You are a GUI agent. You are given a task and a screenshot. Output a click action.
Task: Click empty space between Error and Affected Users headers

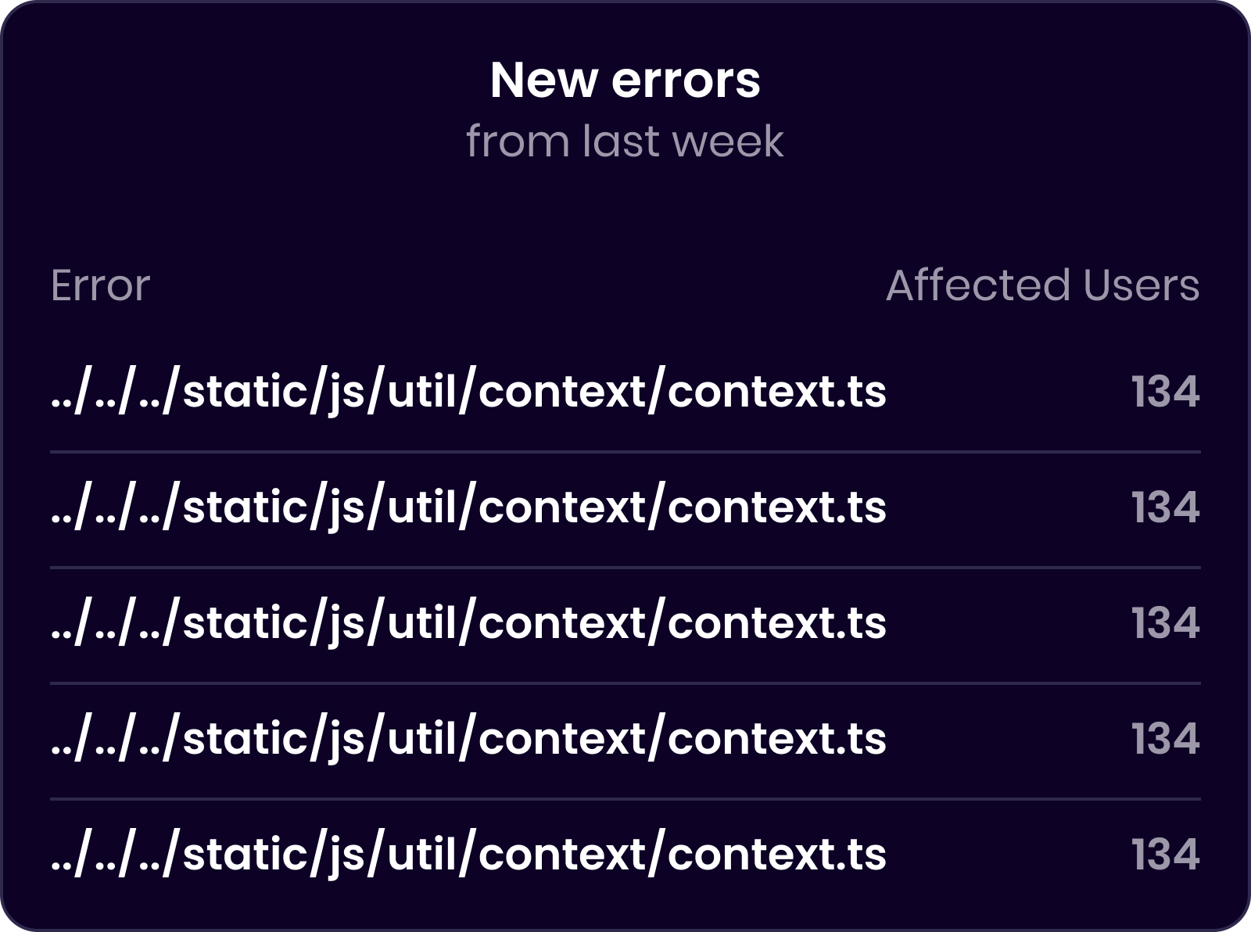point(516,285)
